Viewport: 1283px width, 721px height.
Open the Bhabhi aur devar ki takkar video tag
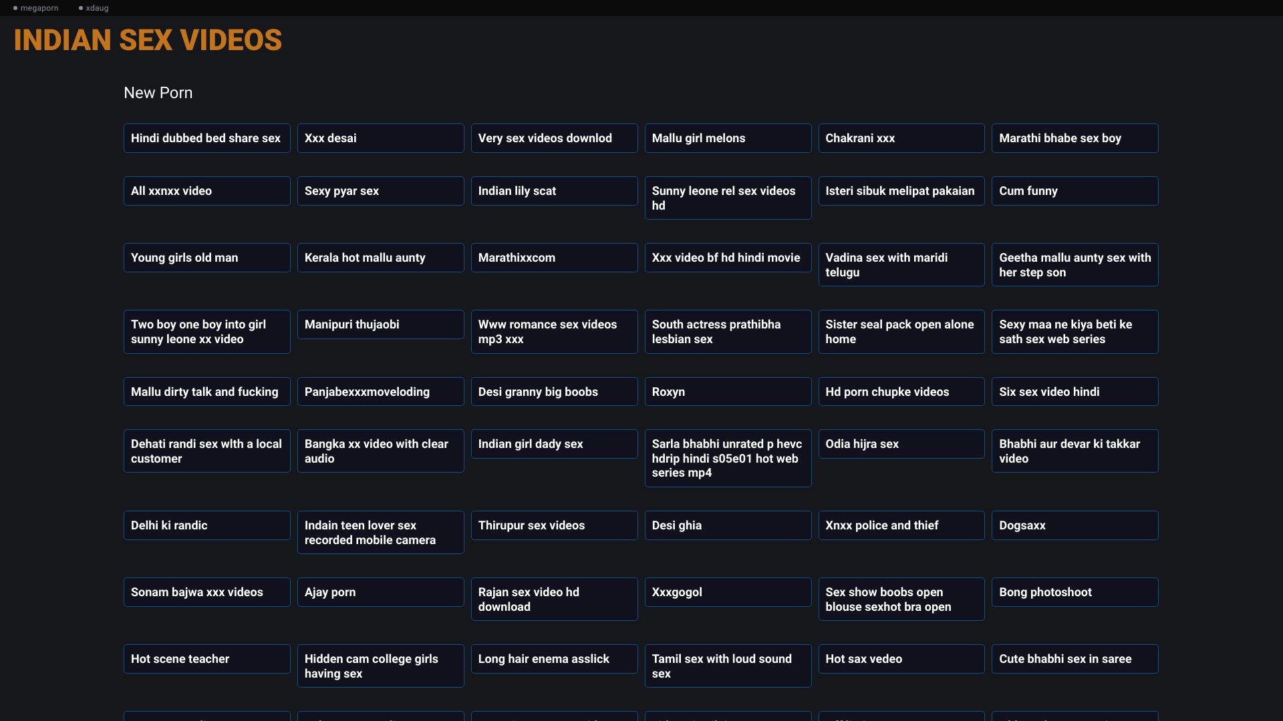click(x=1075, y=451)
